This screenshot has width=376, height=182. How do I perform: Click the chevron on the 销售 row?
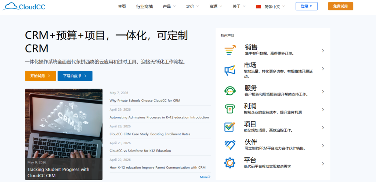tap(323, 51)
